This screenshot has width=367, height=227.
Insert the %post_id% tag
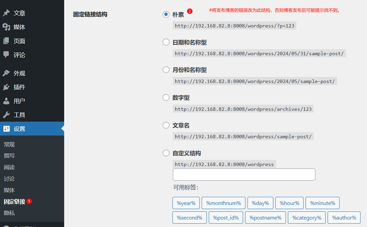point(226,218)
